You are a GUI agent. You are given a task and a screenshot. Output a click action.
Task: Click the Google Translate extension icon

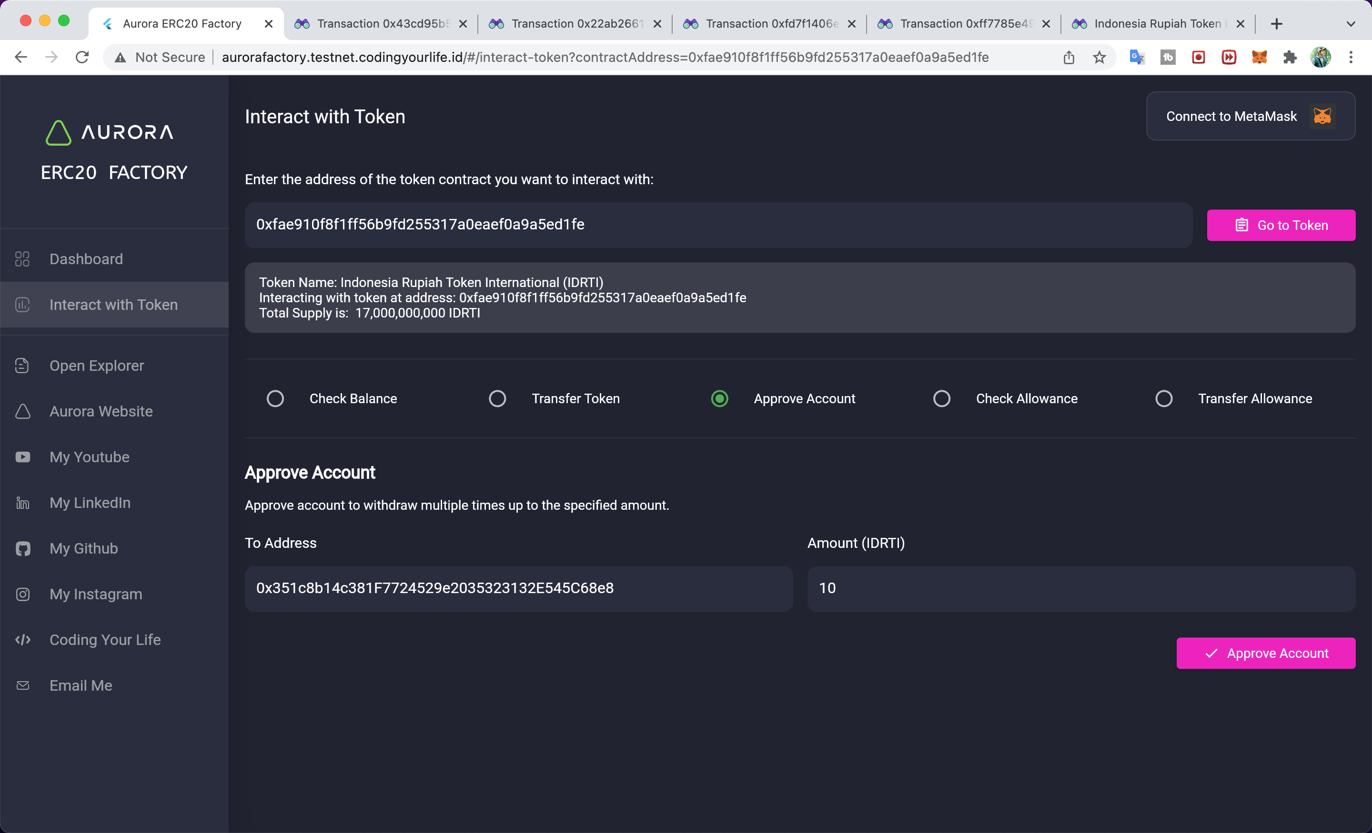pos(1137,57)
